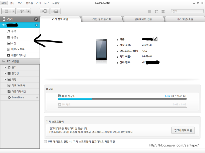The image size is (205, 153).
Task: Click the Wi-Fi connection toolbar icon
Action: [x=22, y=11]
